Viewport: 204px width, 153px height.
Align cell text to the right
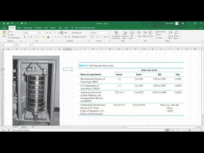point(62,37)
